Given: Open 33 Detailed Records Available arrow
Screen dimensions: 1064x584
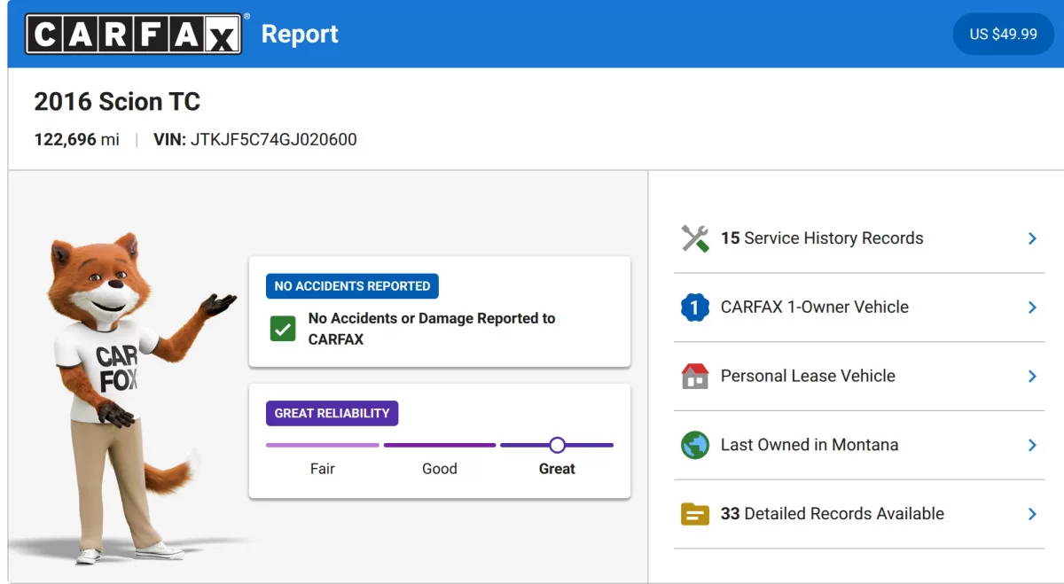Looking at the screenshot, I should click(1032, 514).
